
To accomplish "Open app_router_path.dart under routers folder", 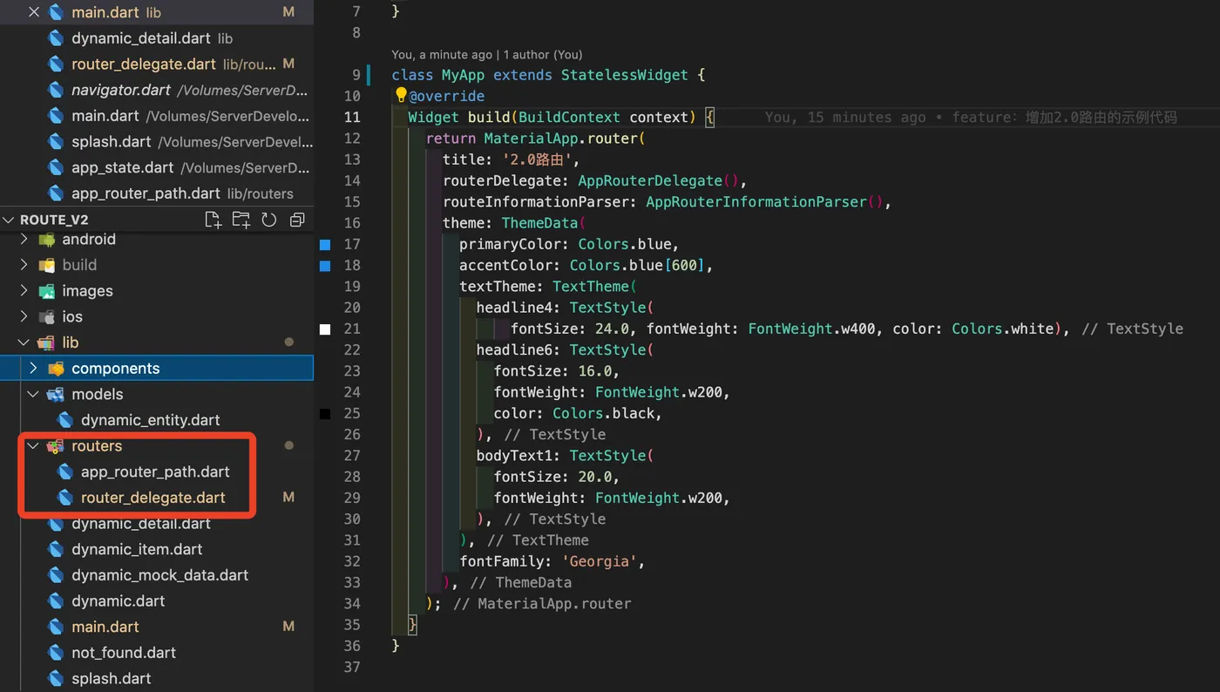I will tap(155, 472).
